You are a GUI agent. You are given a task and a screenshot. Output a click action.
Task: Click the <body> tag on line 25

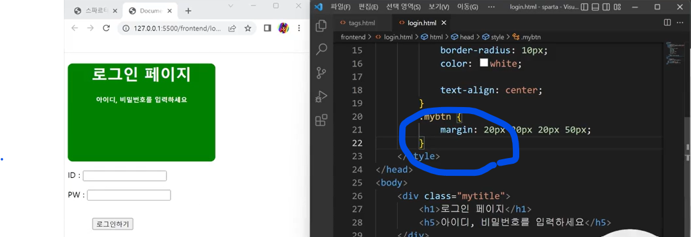391,182
